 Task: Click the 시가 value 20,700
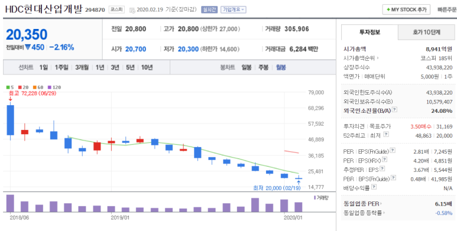[x=136, y=49]
